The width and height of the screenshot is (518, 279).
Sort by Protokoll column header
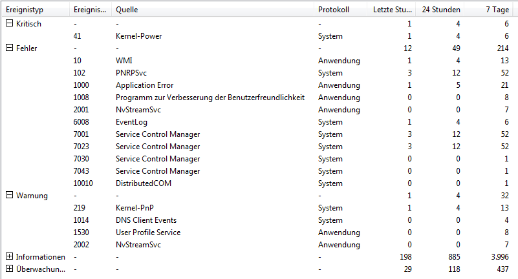point(340,9)
